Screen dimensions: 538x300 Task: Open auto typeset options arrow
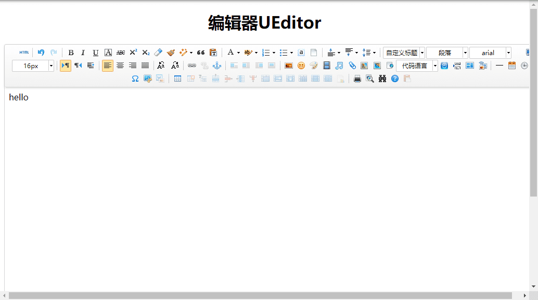[x=191, y=53]
